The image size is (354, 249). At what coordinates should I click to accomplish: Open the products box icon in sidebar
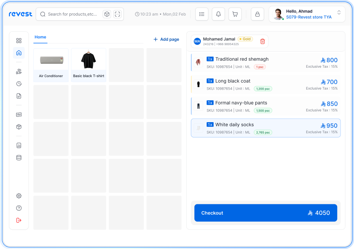19,127
